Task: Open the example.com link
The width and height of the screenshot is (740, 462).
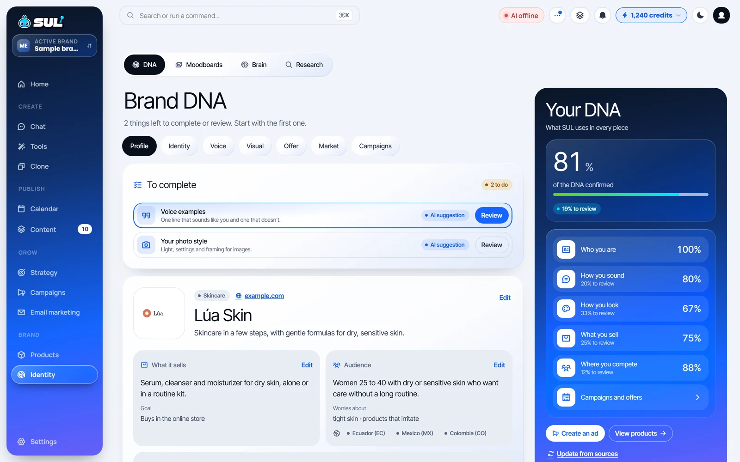Action: pos(264,296)
